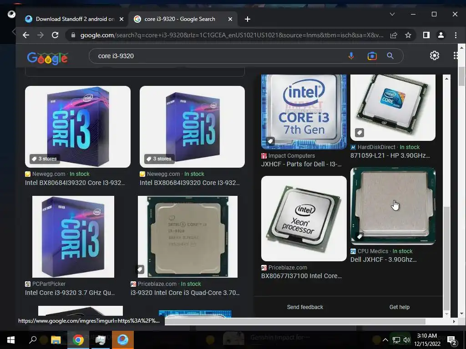The width and height of the screenshot is (466, 349).
Task: Open the Chrome profile icon
Action: pos(441,35)
